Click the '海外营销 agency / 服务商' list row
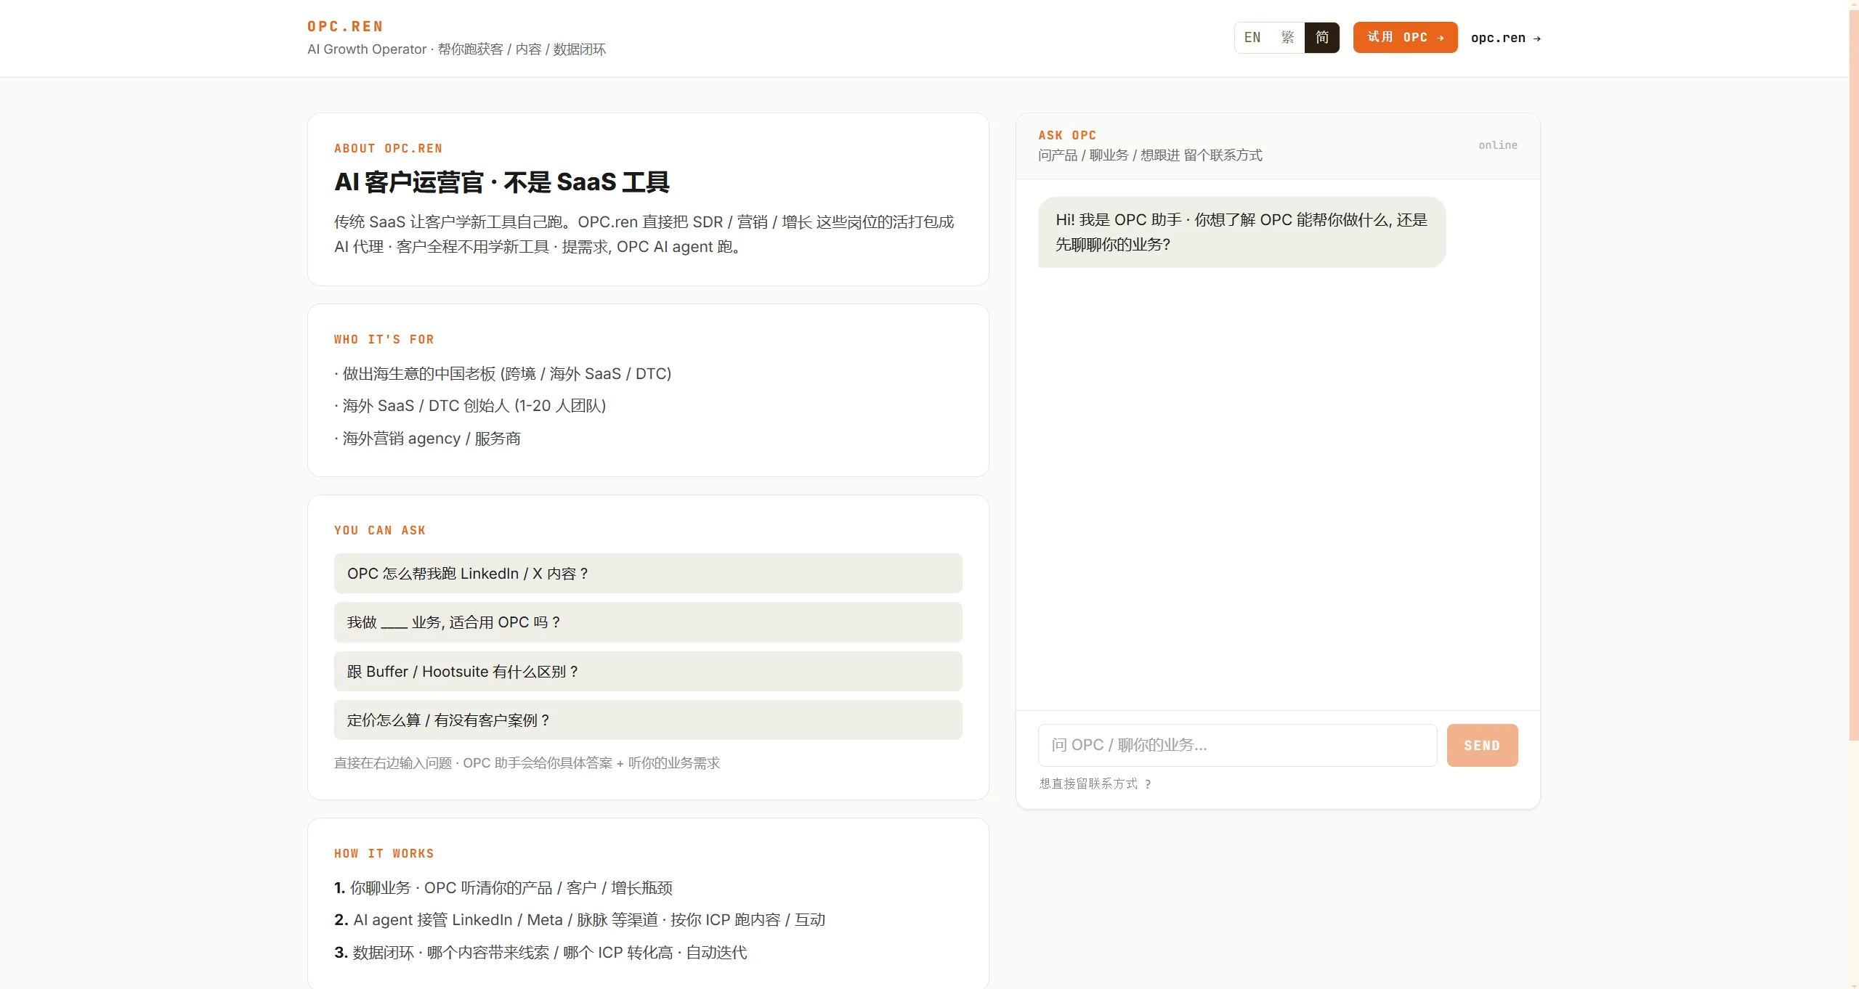Screen dimensions: 1859x989 pyautogui.click(x=427, y=439)
